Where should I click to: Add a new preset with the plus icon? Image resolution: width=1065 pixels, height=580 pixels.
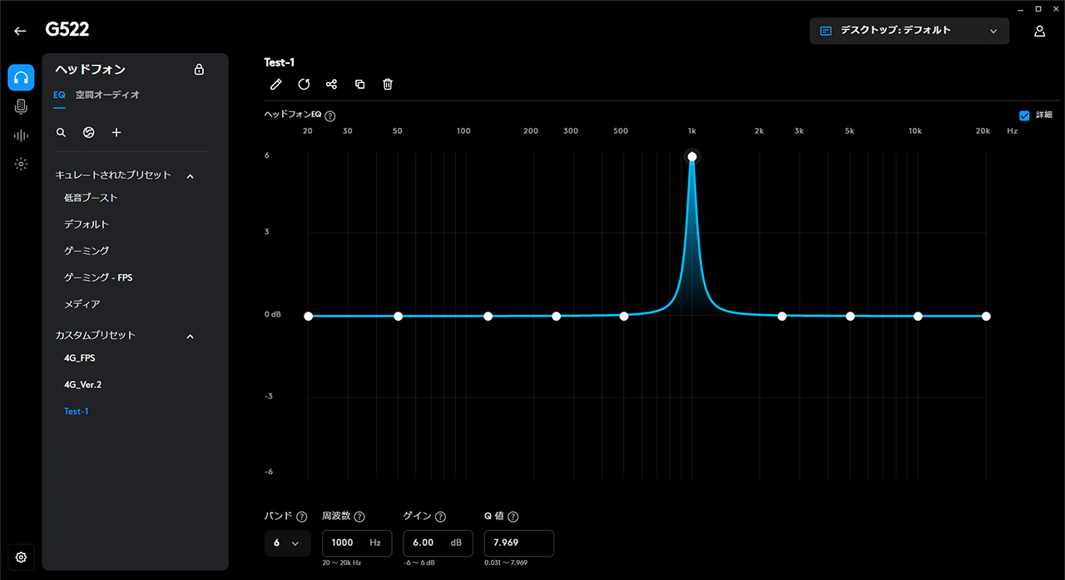point(116,132)
